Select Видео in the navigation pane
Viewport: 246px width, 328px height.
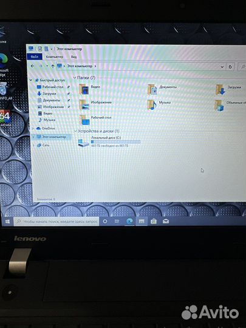point(48,114)
